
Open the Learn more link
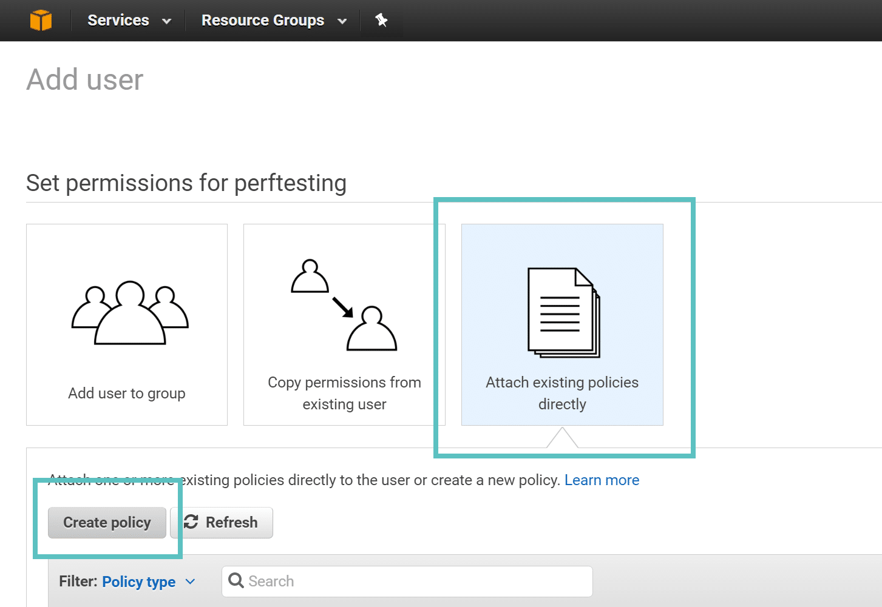602,480
